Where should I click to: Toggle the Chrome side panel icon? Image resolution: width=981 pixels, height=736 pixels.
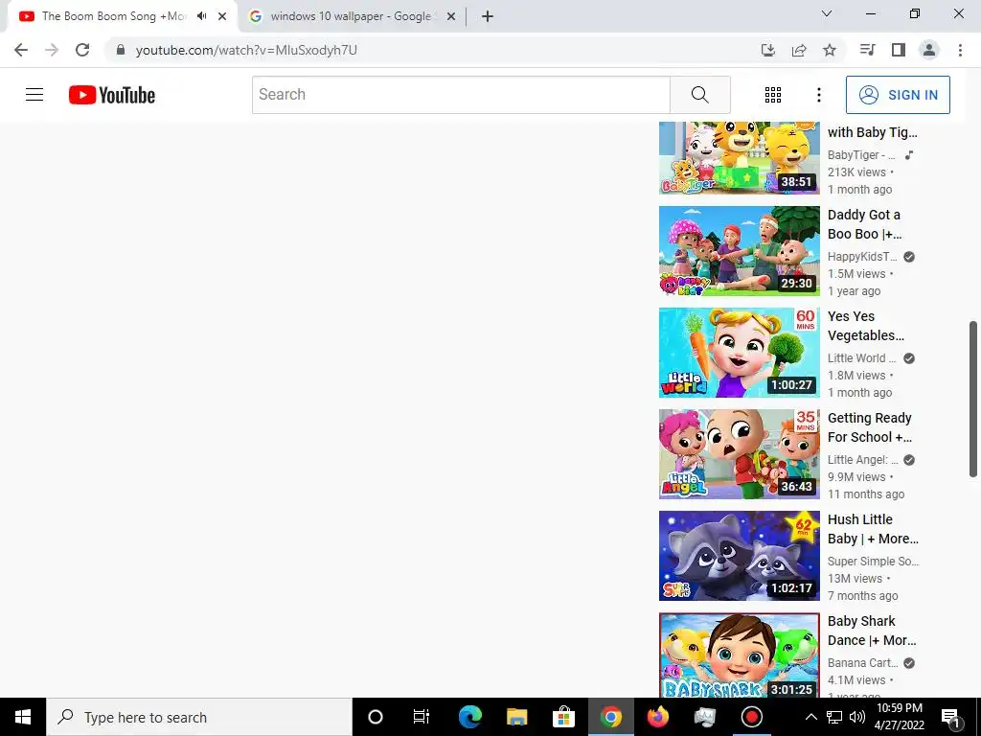[x=899, y=50]
